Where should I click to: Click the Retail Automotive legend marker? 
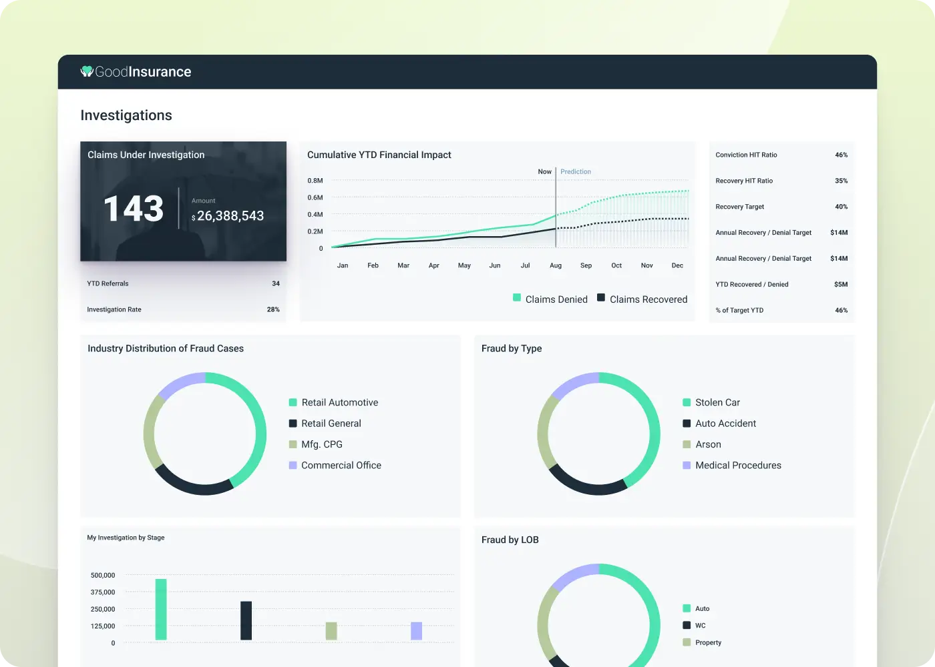[x=292, y=402]
